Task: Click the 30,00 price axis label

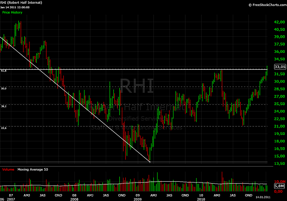Action: [279, 81]
